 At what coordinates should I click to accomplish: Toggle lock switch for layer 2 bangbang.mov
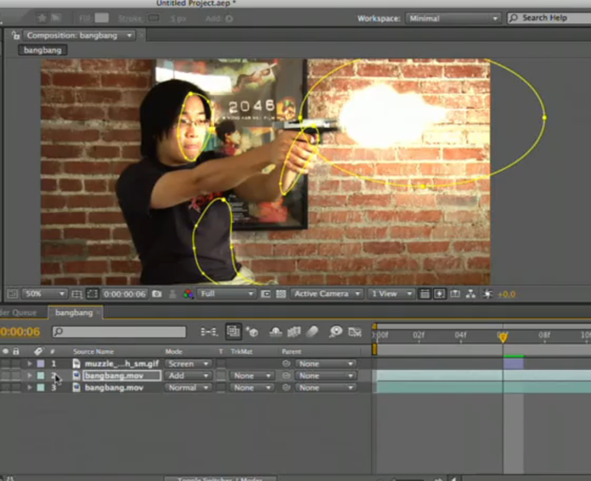tap(16, 376)
